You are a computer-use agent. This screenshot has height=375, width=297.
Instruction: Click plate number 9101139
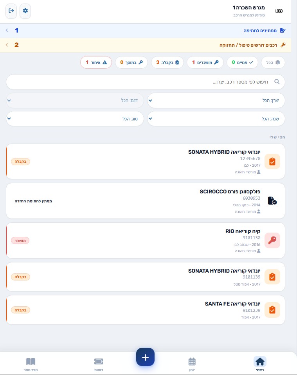click(252, 277)
